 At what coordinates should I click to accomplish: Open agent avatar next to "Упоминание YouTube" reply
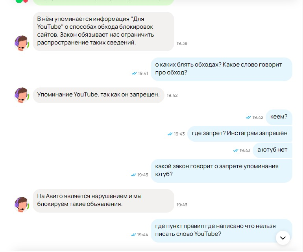pos(22,95)
